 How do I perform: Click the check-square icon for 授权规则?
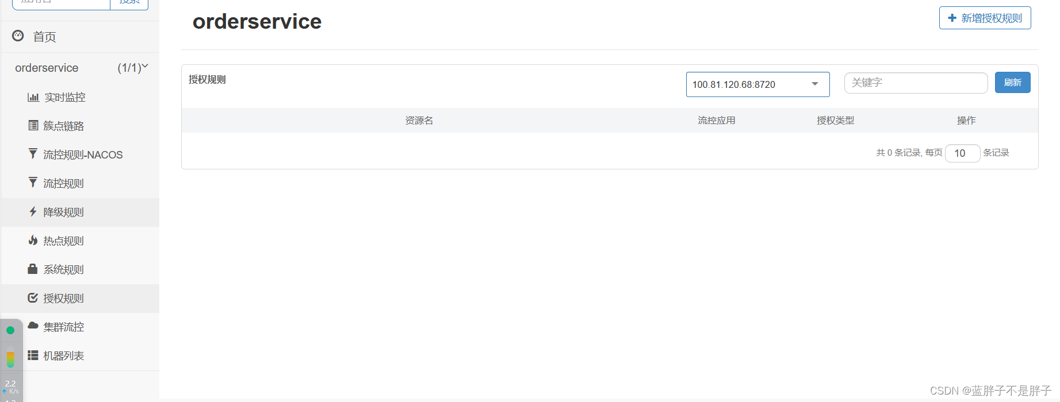pos(33,297)
